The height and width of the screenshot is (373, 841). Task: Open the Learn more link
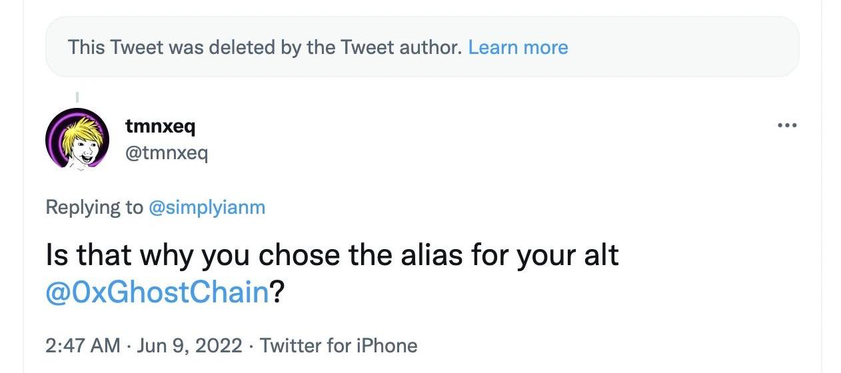pos(518,47)
